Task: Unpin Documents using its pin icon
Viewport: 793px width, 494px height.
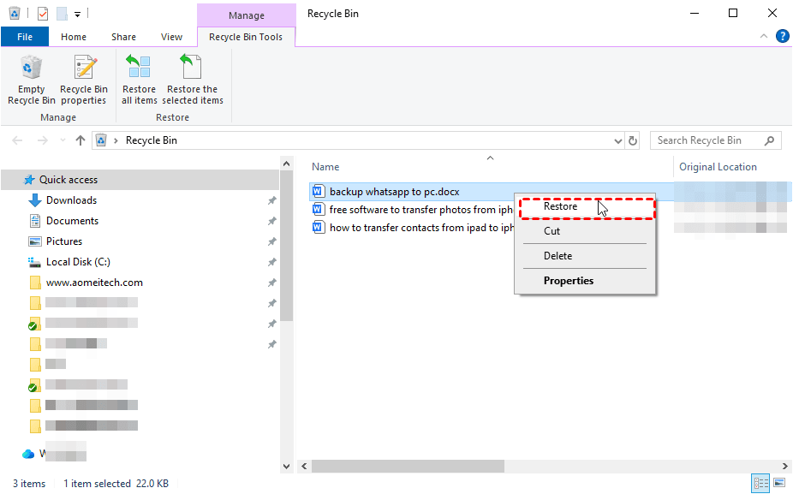Action: (x=272, y=221)
